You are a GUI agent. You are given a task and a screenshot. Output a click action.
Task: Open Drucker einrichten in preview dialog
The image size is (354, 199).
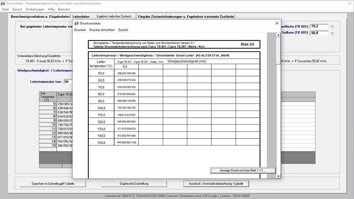[x=102, y=30]
